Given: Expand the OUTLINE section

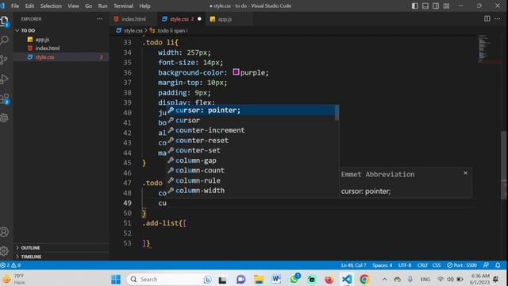Looking at the screenshot, I should [x=61, y=248].
